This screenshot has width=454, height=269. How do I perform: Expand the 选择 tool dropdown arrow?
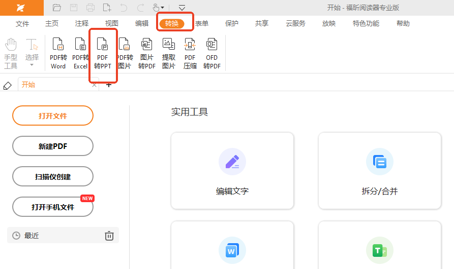[x=32, y=65]
